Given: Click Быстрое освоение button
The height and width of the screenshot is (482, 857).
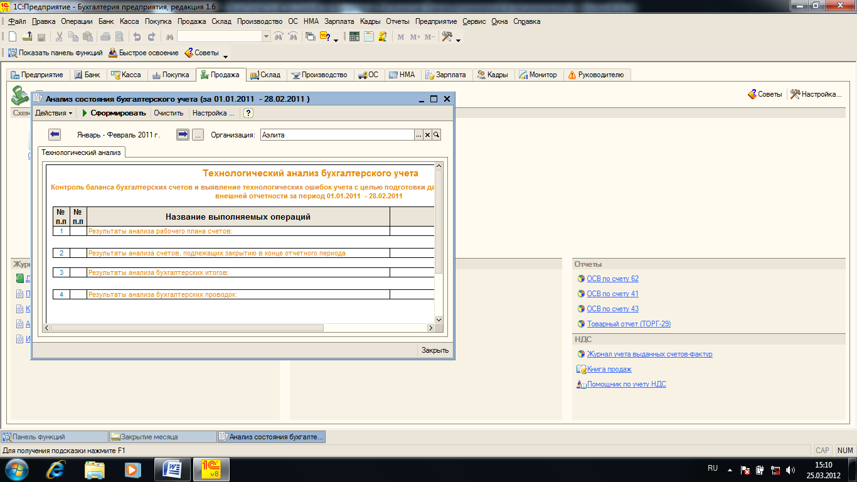Looking at the screenshot, I should (144, 53).
